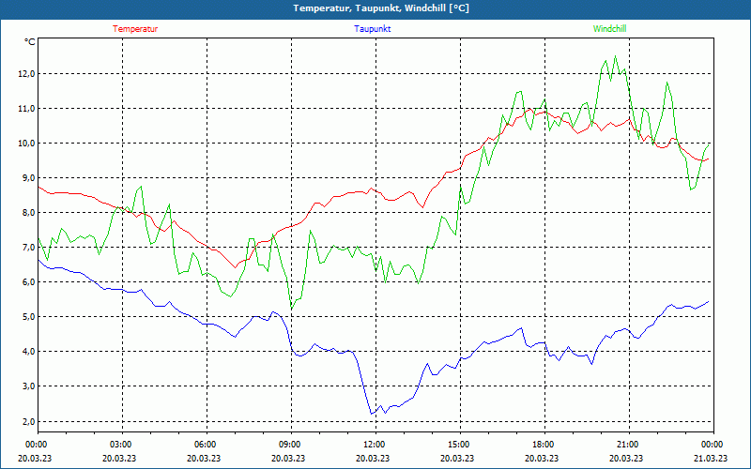Click the chart title 'Temperatur, Taupunkt, Windchill [°C]'
The image size is (751, 469).
click(x=381, y=8)
